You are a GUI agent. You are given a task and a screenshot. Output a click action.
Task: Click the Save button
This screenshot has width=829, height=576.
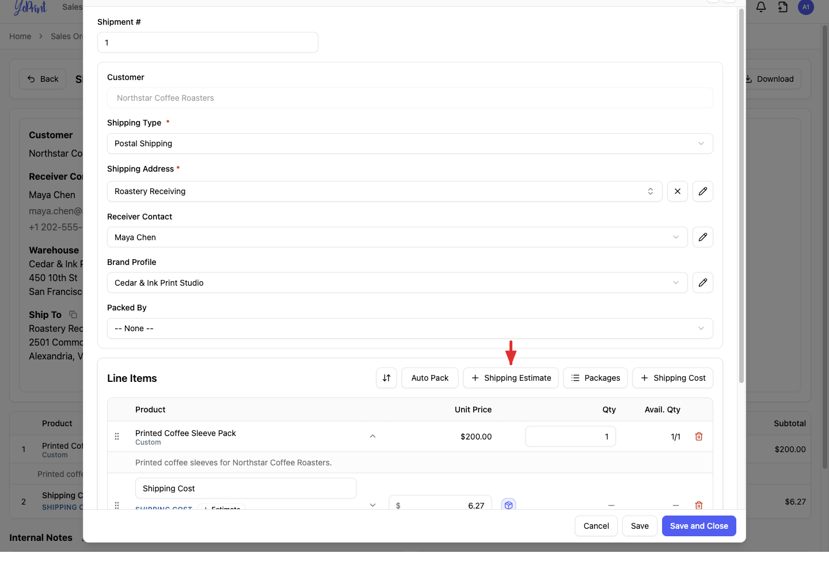tap(640, 526)
